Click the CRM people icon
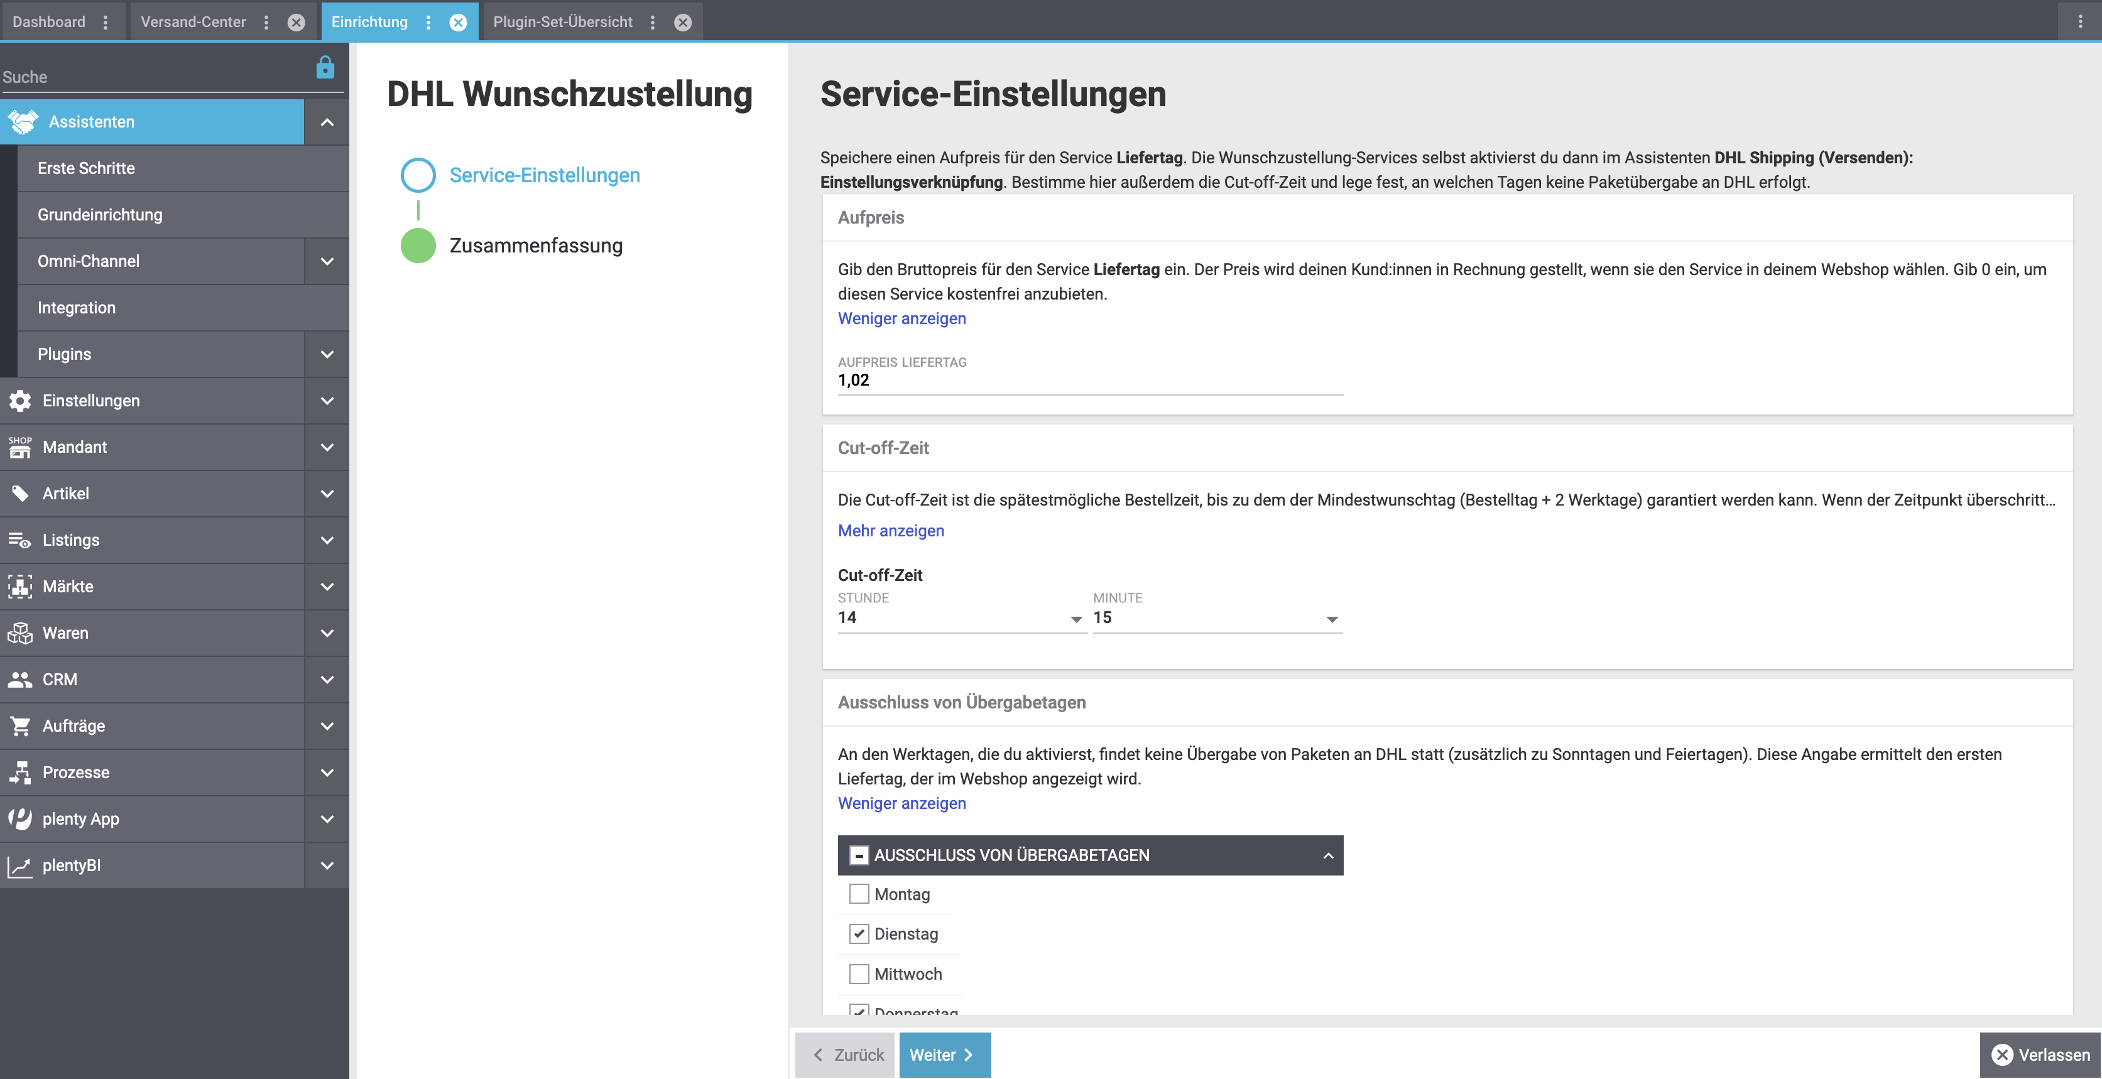 click(x=20, y=680)
